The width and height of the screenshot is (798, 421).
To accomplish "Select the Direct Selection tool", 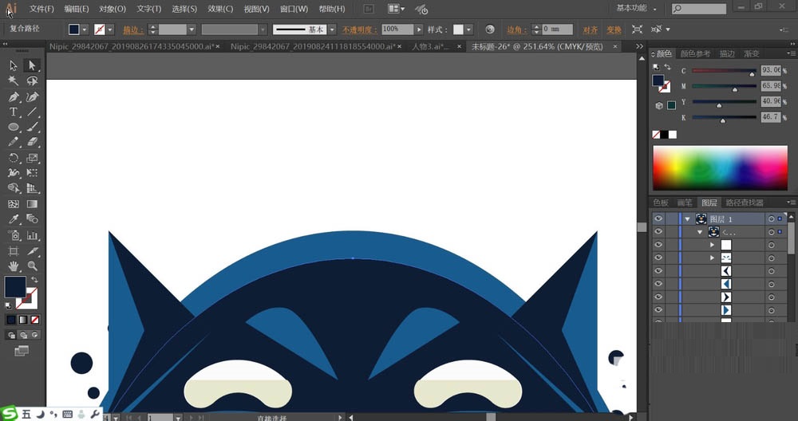I will click(x=32, y=65).
